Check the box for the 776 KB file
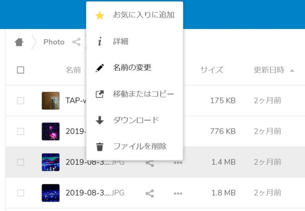This screenshot has height=211, width=305. pos(21,131)
